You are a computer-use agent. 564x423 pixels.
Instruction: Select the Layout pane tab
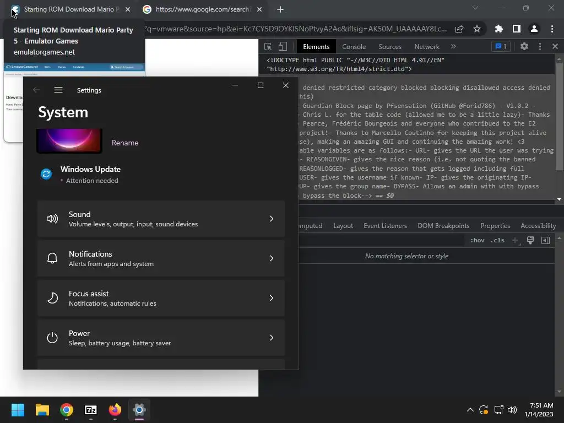click(x=343, y=225)
